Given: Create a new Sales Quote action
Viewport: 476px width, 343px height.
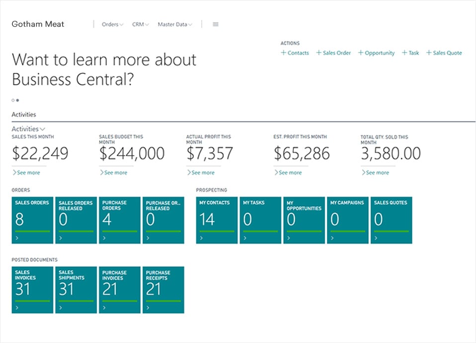Looking at the screenshot, I should pos(444,53).
